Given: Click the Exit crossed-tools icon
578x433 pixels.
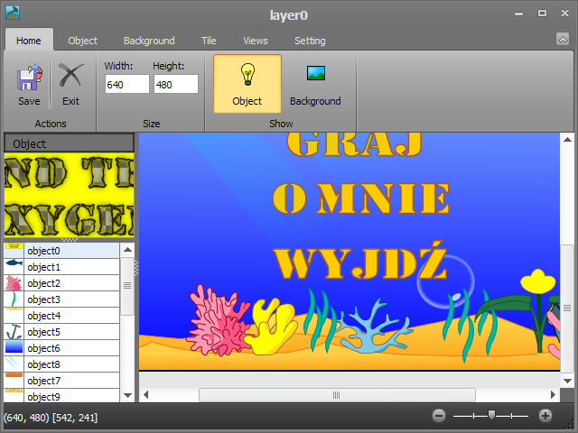Looking at the screenshot, I should [70, 77].
